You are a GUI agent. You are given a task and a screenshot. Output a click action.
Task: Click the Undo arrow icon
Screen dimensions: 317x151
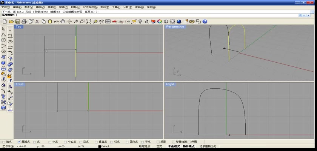coord(56,22)
